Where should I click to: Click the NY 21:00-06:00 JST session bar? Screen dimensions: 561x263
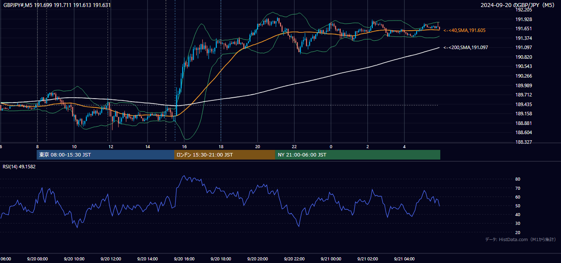pyautogui.click(x=358, y=155)
